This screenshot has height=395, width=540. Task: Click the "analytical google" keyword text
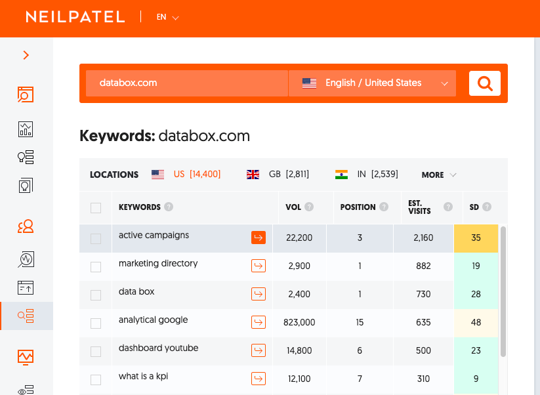154,320
